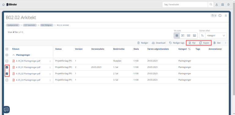This screenshot has height=115, width=235.
Task: Click the Tags column header
Action: tap(198, 49)
